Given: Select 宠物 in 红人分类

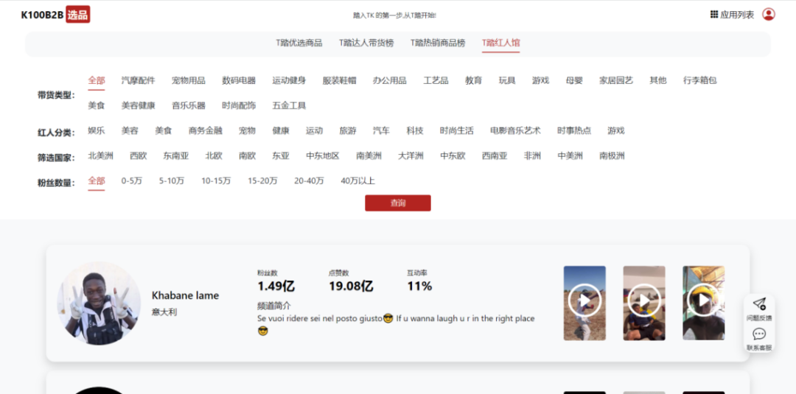Looking at the screenshot, I should click(x=247, y=130).
